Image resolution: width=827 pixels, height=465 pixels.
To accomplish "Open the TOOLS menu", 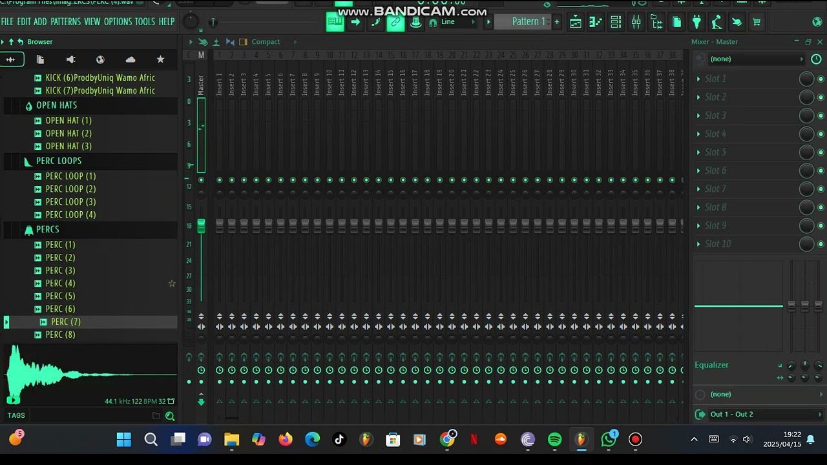I will click(145, 22).
